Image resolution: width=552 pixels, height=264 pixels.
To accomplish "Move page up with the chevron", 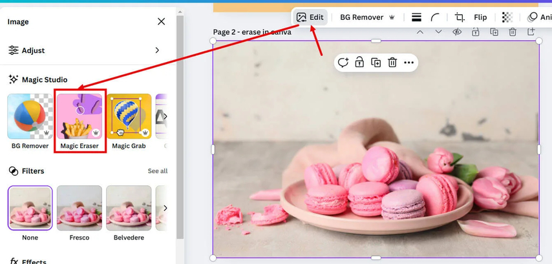I will (x=419, y=32).
